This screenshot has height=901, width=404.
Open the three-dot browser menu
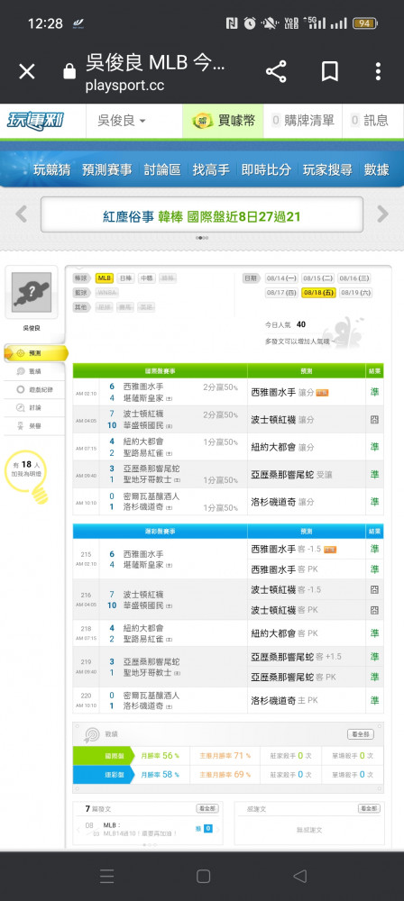(378, 71)
